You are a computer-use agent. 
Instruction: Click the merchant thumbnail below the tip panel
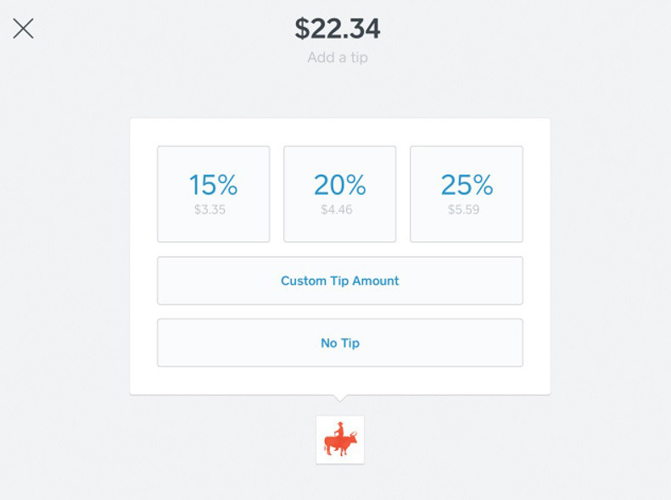[x=340, y=439]
